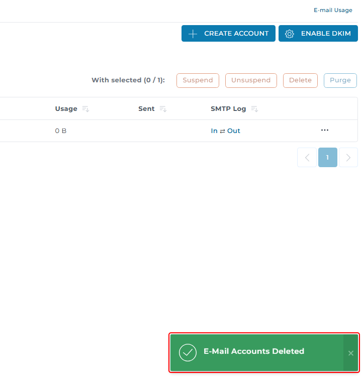Suspend the selected email accounts
The image size is (362, 382).
coord(198,80)
